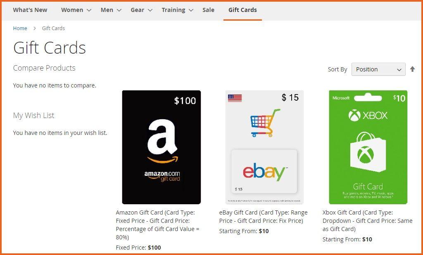
Task: Click the Men menu label
Action: tap(107, 10)
